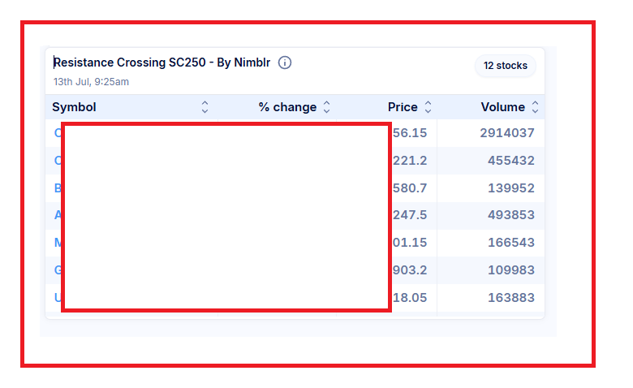This screenshot has width=633, height=388.
Task: Select volume value 455432
Action: [511, 161]
